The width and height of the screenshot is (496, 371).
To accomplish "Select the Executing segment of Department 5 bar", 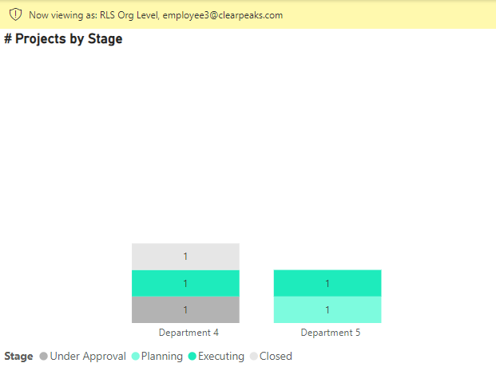I will pos(327,283).
